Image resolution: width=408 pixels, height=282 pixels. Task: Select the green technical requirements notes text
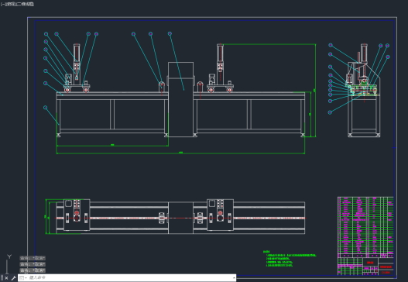click(290, 259)
